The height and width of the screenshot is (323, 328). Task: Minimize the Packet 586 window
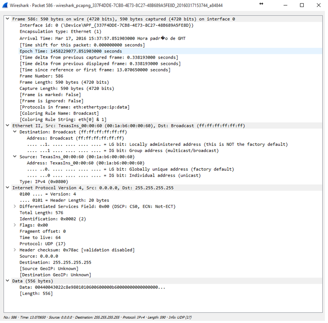(286, 5)
